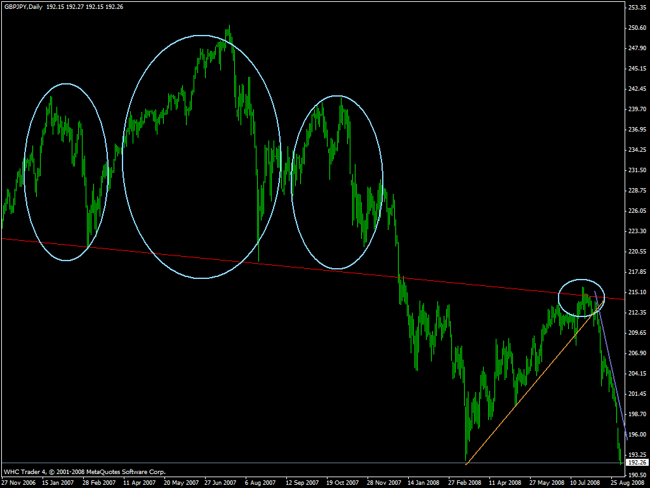Screen dimensions: 650x488
Task: Click the 250.60 price axis label
Action: pyautogui.click(x=637, y=28)
